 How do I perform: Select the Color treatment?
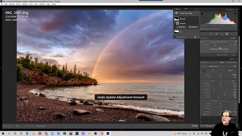[222, 62]
